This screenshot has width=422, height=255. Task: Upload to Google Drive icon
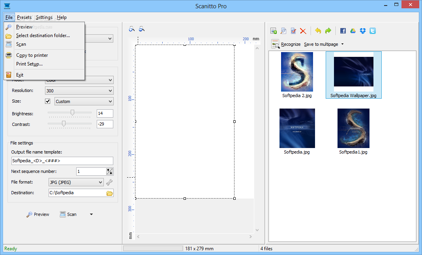click(x=353, y=31)
